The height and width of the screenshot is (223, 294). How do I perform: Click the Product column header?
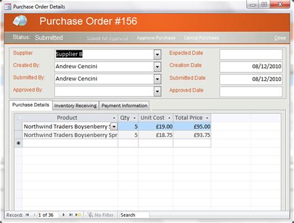click(66, 118)
